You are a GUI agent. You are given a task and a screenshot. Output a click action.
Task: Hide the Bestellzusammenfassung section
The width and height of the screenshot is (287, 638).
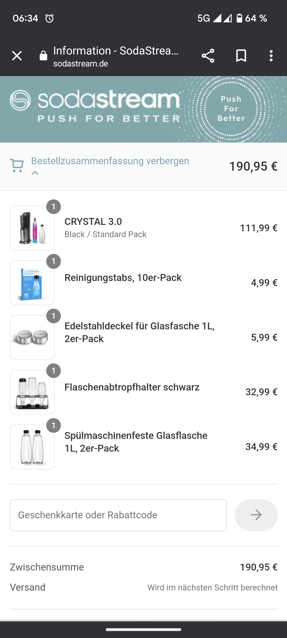point(110,161)
